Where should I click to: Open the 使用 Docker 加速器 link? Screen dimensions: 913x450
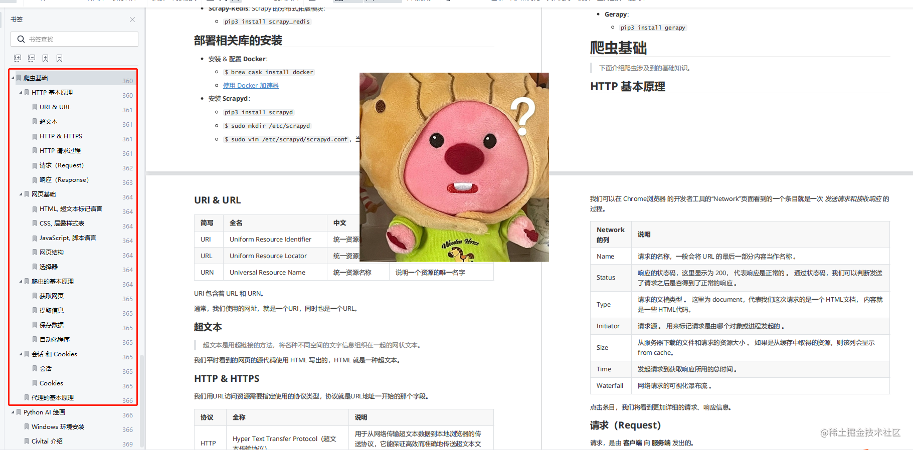[251, 86]
